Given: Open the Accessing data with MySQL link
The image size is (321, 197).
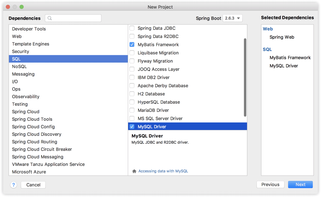Looking at the screenshot, I should point(163,171).
